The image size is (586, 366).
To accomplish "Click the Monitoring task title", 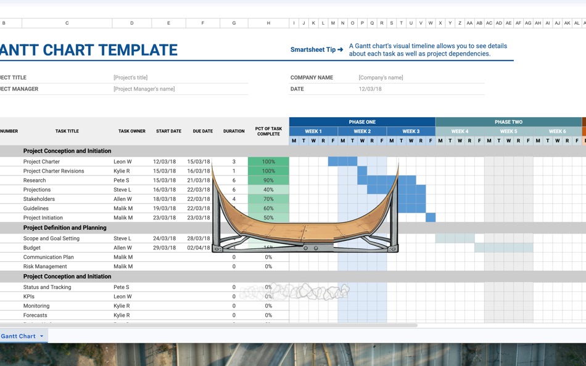I will (x=36, y=306).
